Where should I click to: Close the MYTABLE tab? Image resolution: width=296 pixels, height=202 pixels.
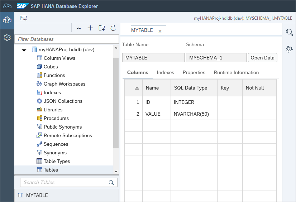tap(160, 31)
